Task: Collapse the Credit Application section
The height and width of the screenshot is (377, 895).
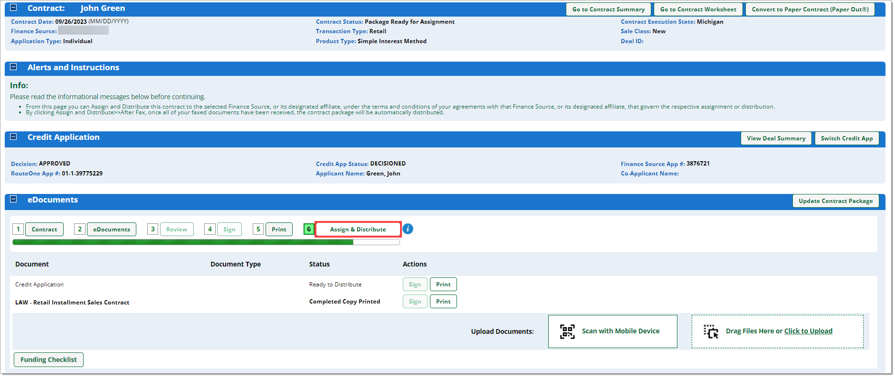Action: coord(13,137)
